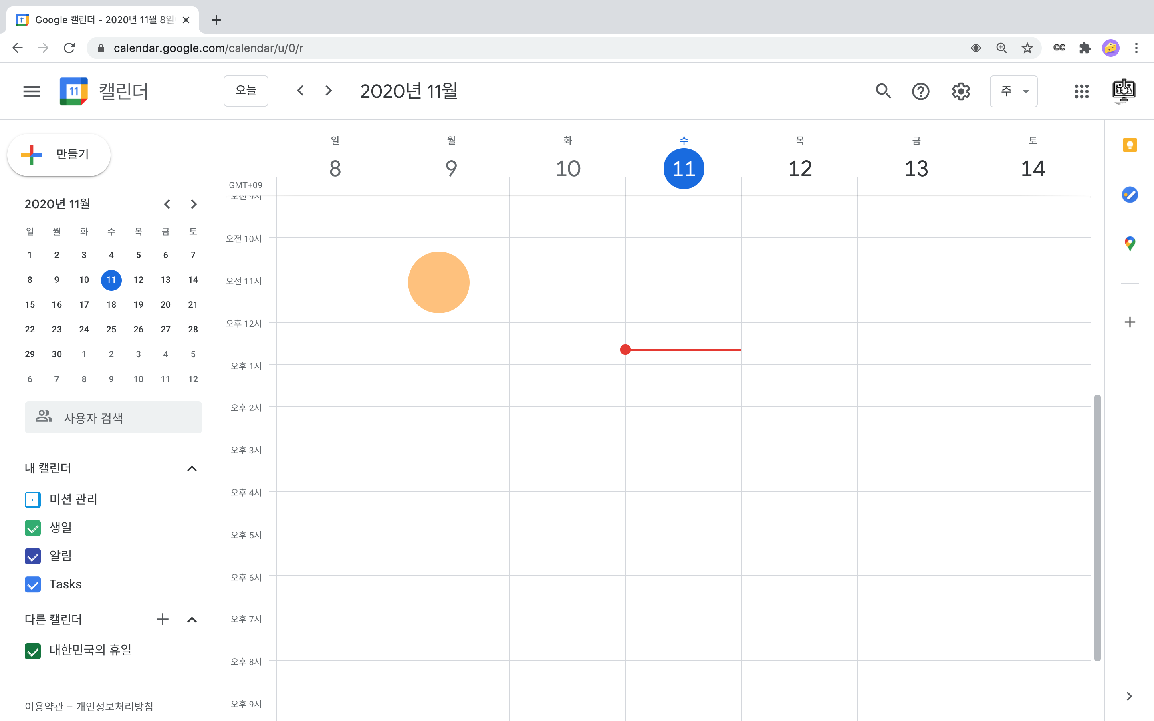
Task: Click the add-ons plus icon in side panel
Action: [1130, 322]
